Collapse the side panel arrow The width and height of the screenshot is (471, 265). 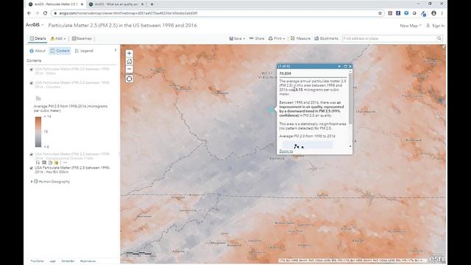tap(116, 51)
